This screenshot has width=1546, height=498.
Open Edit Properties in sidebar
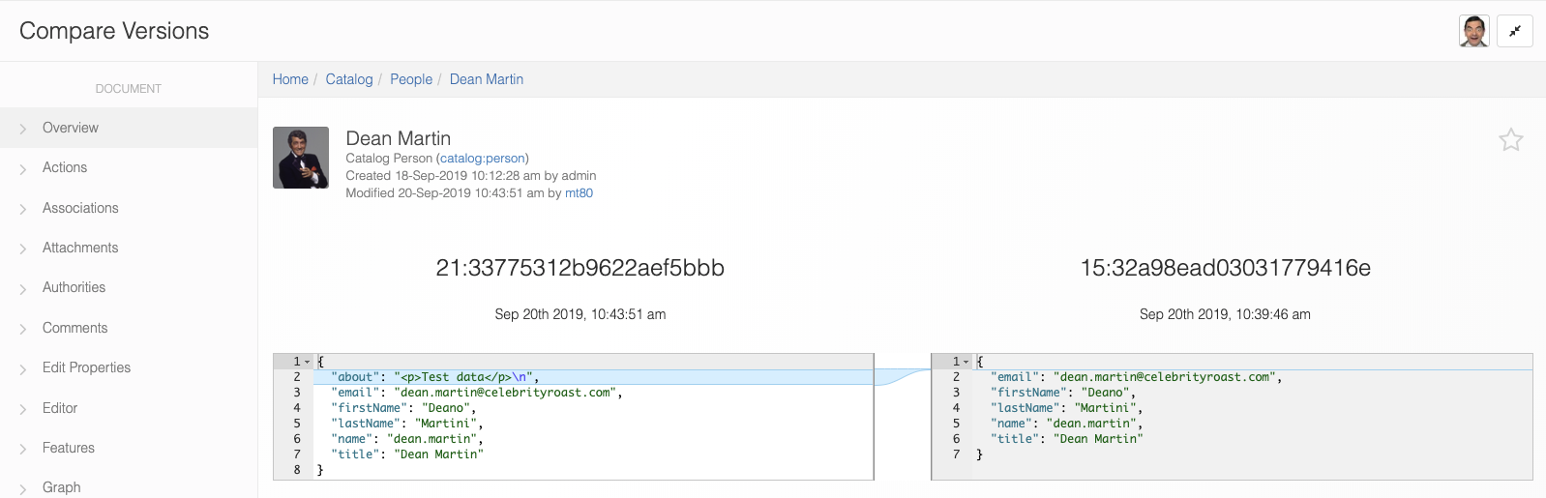point(86,367)
